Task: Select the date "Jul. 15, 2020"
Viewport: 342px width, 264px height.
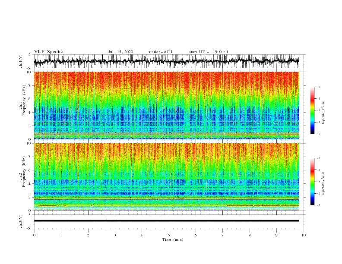Action: [120, 52]
